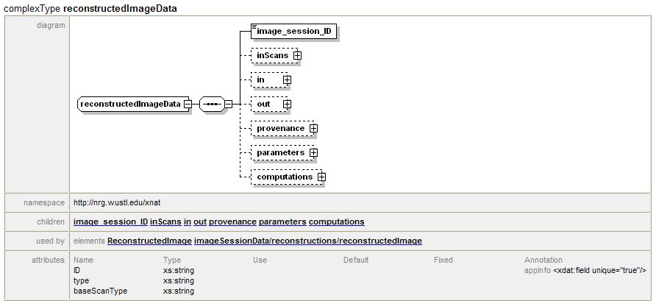Select the reconstructedImageData root node
This screenshot has height=301, width=656.
[130, 104]
